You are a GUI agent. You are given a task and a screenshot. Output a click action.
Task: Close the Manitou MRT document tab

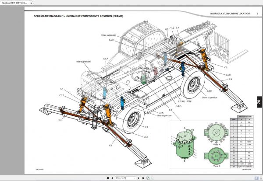(x=31, y=3)
